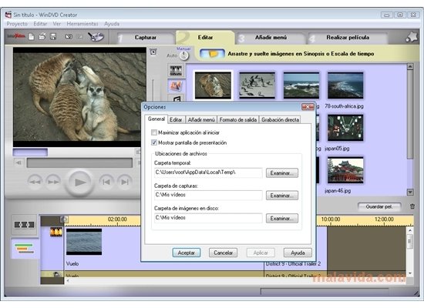Switch to Timeline view colored bars icon
Viewport: 424px width, 308px height.
pyautogui.click(x=24, y=248)
